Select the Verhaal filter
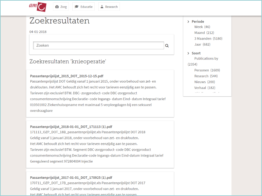 click(200, 88)
